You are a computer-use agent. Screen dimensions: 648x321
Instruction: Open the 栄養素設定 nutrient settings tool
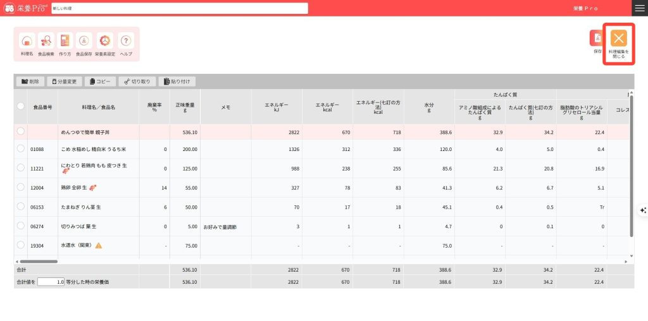(x=105, y=41)
